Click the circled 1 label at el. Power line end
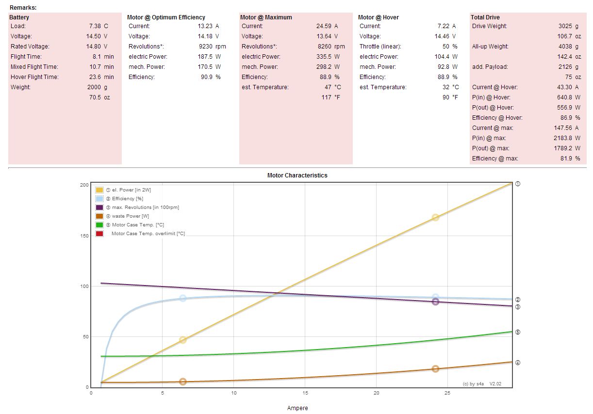 518,184
